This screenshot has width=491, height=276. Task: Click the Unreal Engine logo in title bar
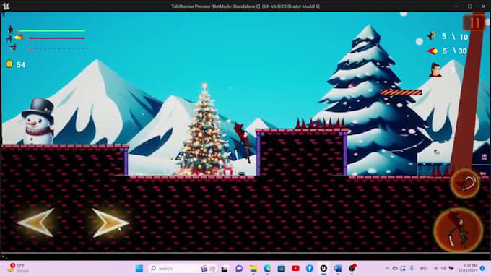coord(6,6)
